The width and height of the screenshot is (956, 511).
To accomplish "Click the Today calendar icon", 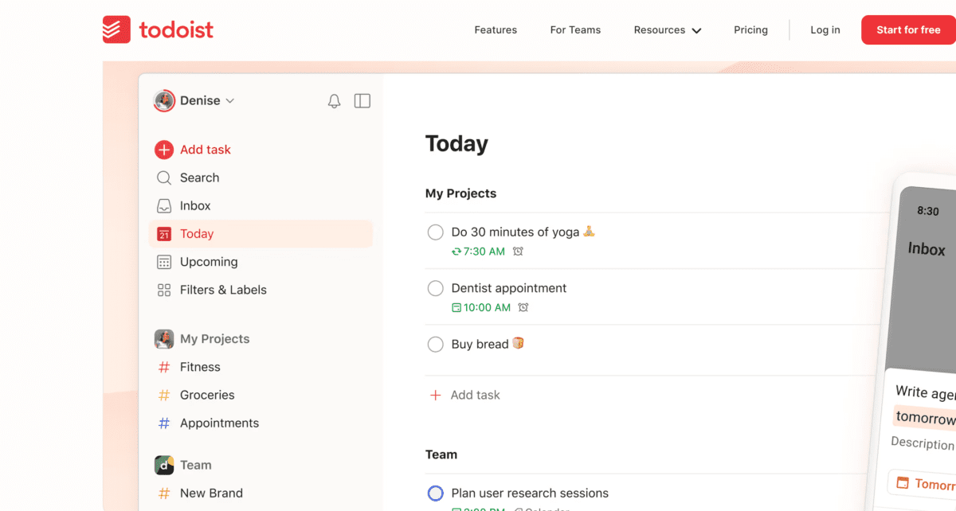I will click(x=164, y=234).
